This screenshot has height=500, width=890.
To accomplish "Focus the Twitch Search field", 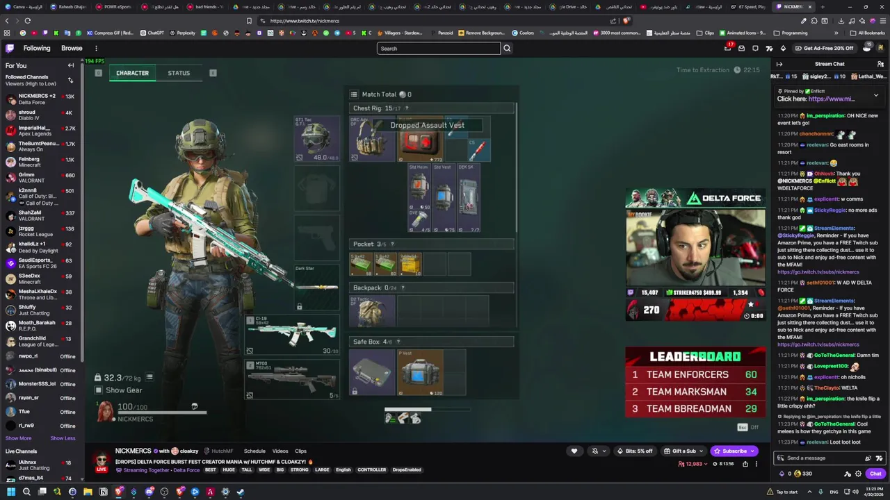I will (438, 48).
